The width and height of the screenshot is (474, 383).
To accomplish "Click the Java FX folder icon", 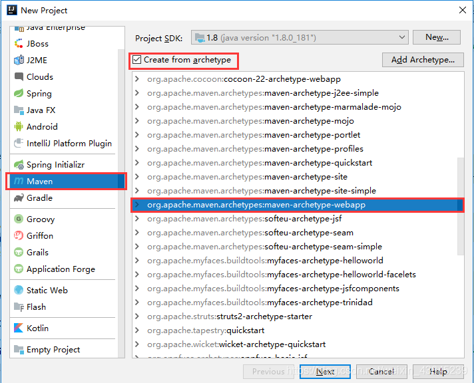I will click(x=19, y=110).
